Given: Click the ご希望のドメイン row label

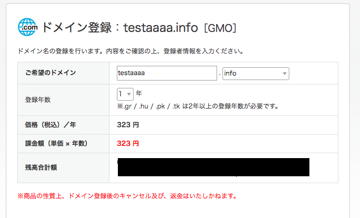Looking at the screenshot, I should [x=51, y=73].
